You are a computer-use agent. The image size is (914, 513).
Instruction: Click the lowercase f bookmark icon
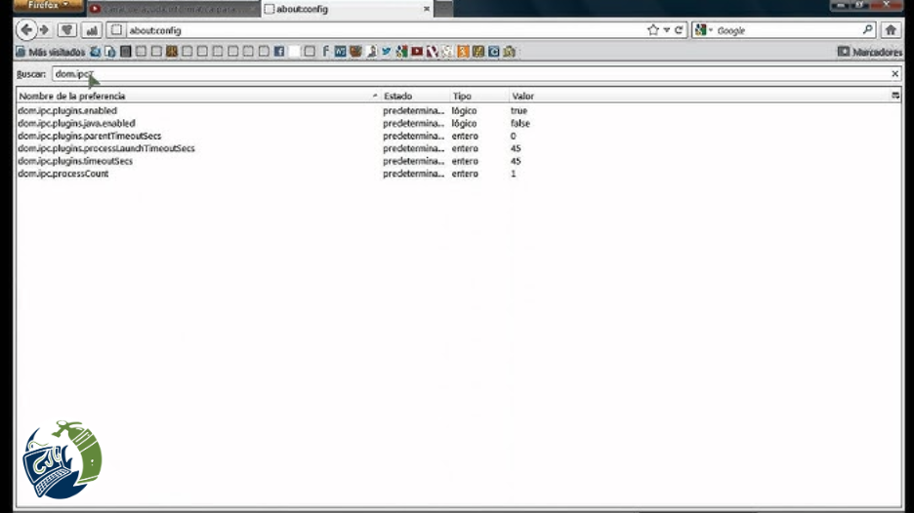pos(325,52)
